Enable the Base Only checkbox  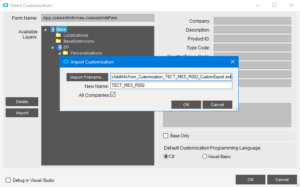coord(165,136)
